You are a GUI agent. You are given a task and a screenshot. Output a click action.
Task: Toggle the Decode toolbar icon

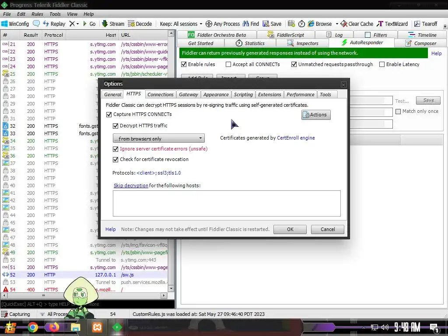coord(131,24)
